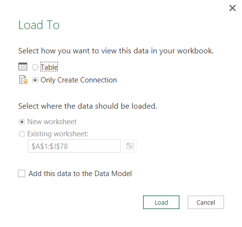Click the Cancel button

pyautogui.click(x=206, y=202)
